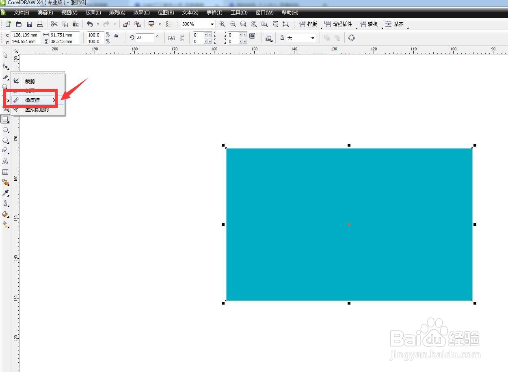Select the Text tool
508x372 pixels.
click(x=5, y=161)
